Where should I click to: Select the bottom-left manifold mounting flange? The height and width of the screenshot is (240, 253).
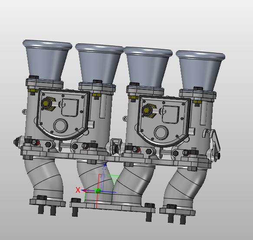(47, 203)
